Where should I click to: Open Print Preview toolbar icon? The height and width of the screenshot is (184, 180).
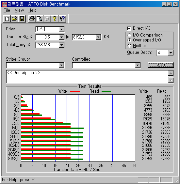(40, 19)
